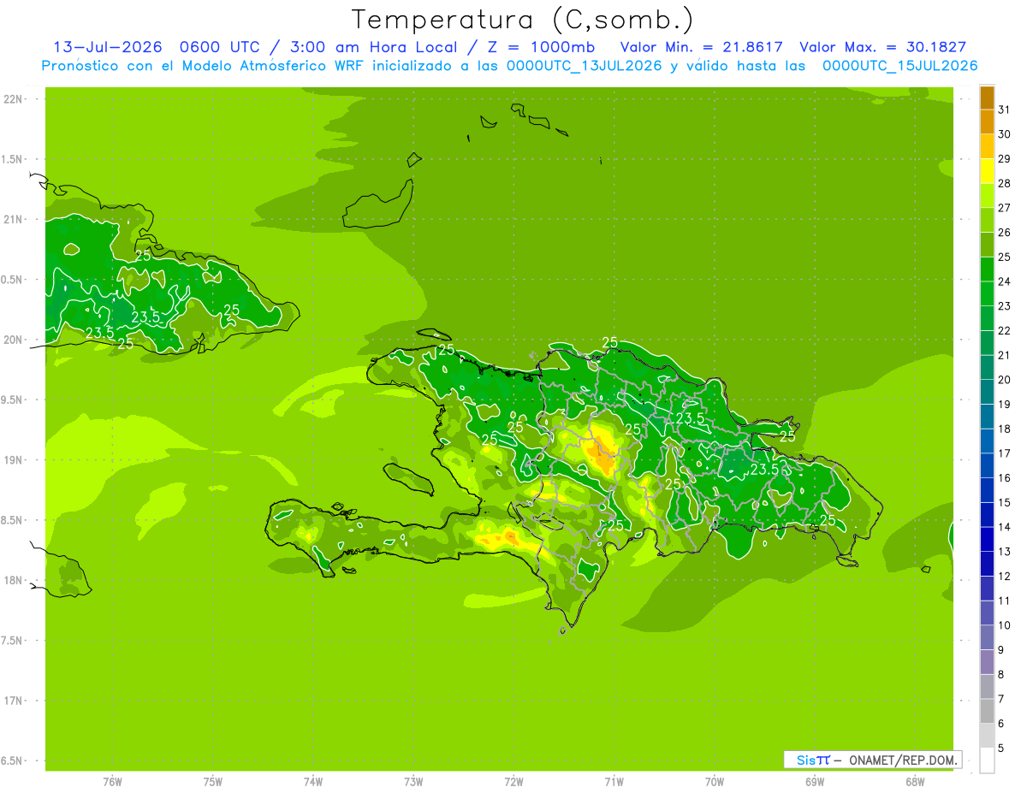The width and height of the screenshot is (1027, 793).
Task: Click the map title Temperatura (C,somb.)
Action: (523, 21)
